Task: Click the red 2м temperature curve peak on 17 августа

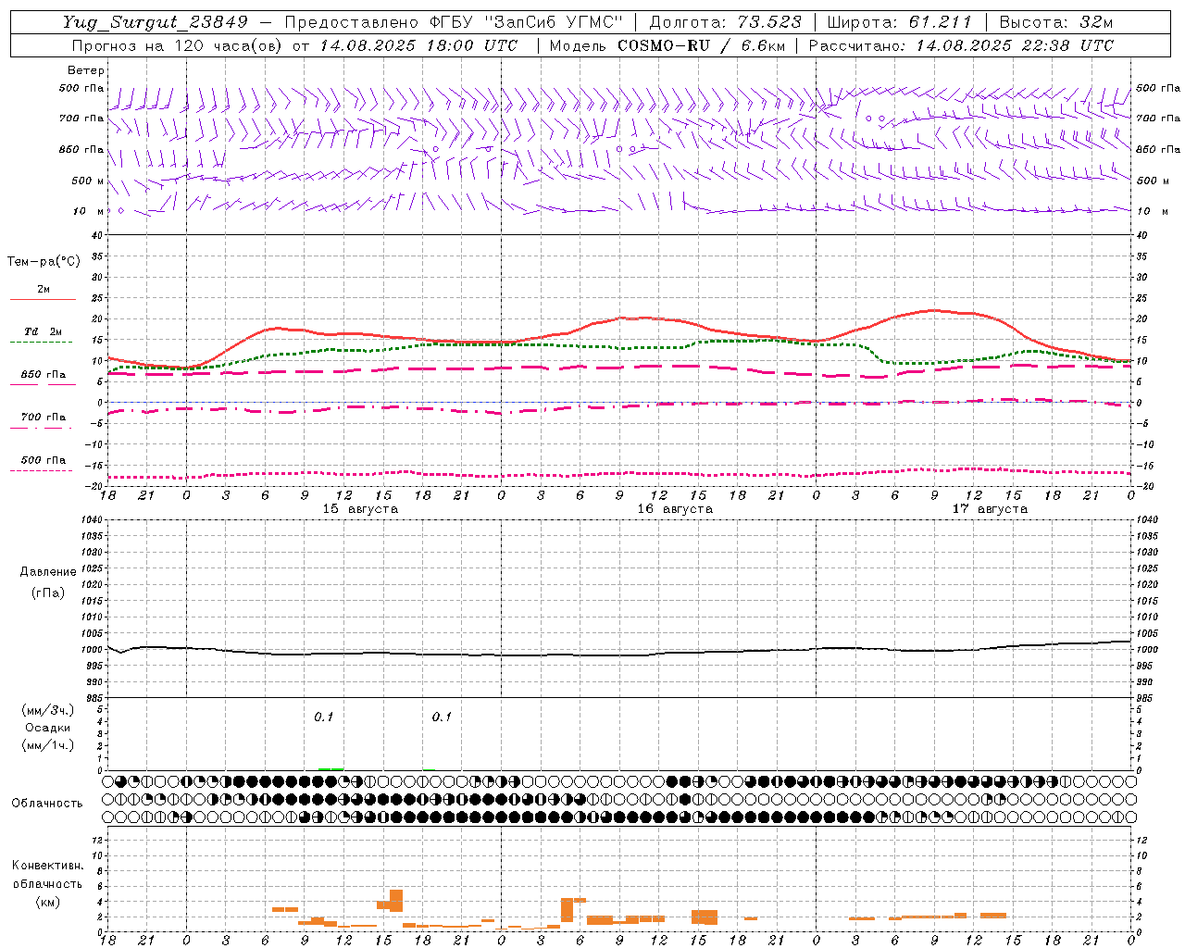Action: (932, 310)
